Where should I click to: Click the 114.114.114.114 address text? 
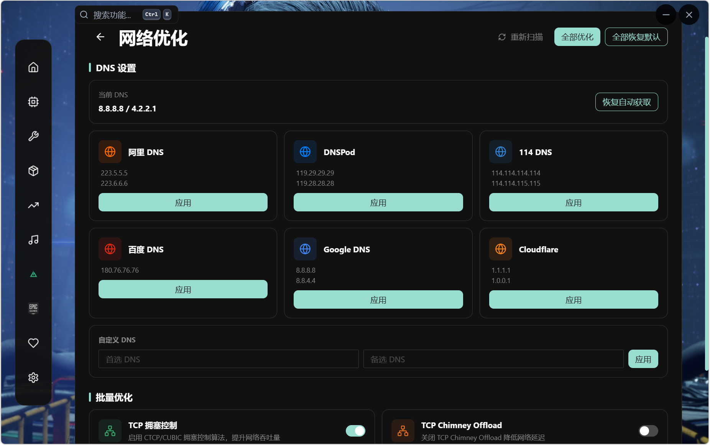pos(516,173)
